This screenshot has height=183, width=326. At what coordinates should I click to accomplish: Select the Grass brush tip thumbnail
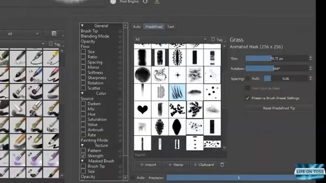[177, 92]
